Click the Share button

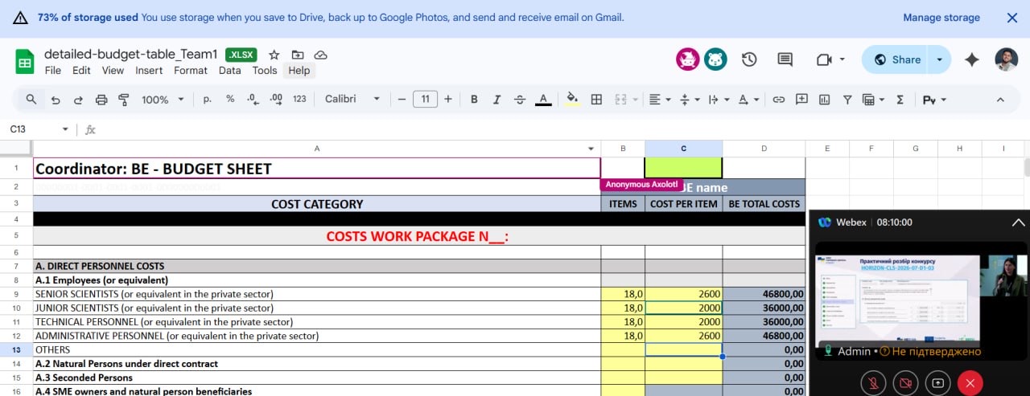tap(896, 59)
